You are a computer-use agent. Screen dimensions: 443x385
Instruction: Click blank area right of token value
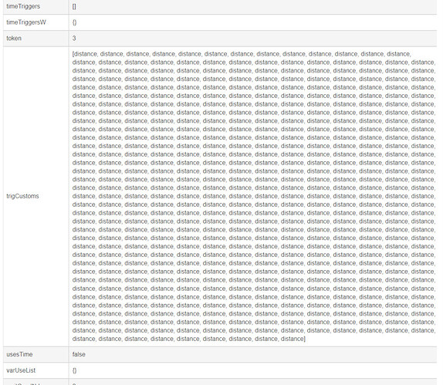(x=254, y=38)
